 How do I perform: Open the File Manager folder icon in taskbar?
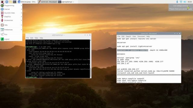click(11, 2)
